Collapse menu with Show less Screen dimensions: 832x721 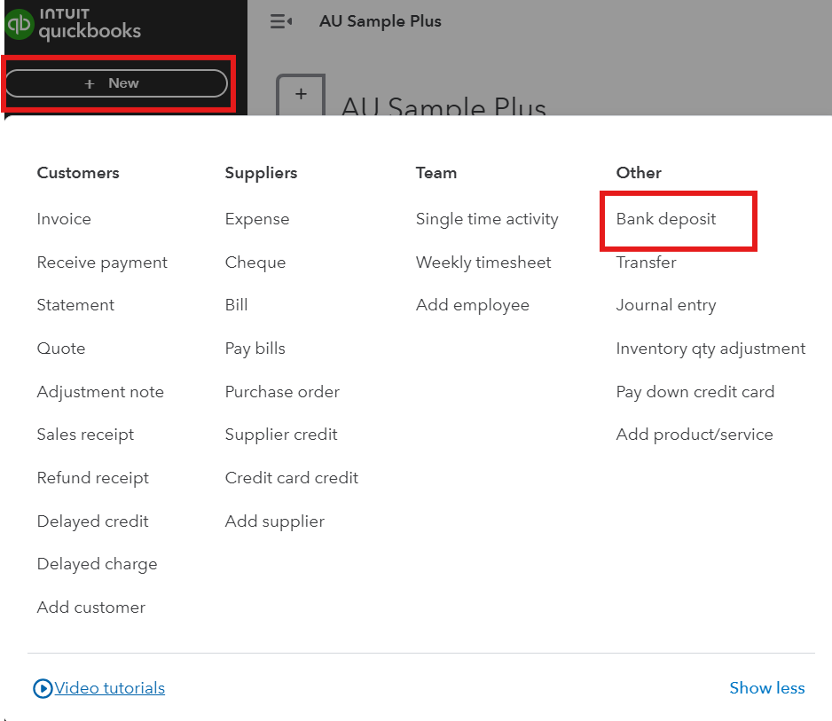click(766, 688)
